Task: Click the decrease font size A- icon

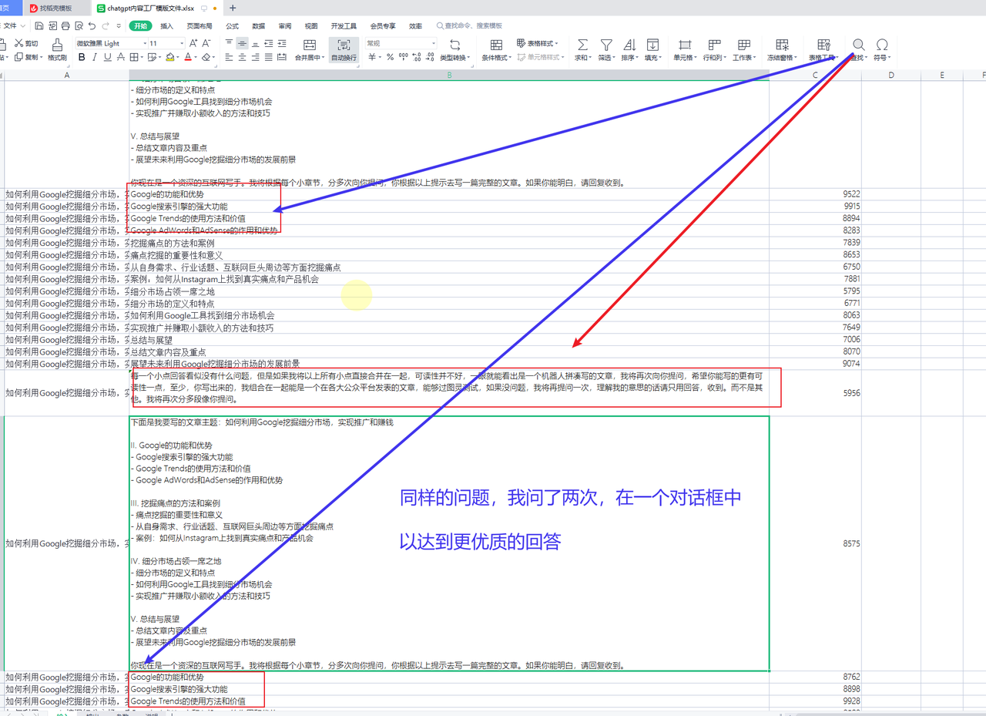Action: coord(208,44)
